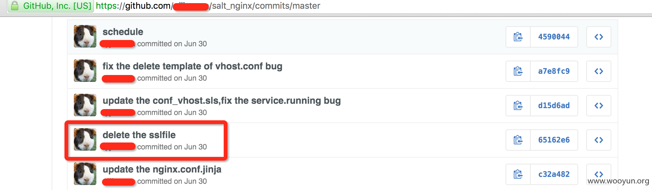Image resolution: width=652 pixels, height=190 pixels.
Task: Open the "schedule" commit title
Action: pyautogui.click(x=123, y=32)
